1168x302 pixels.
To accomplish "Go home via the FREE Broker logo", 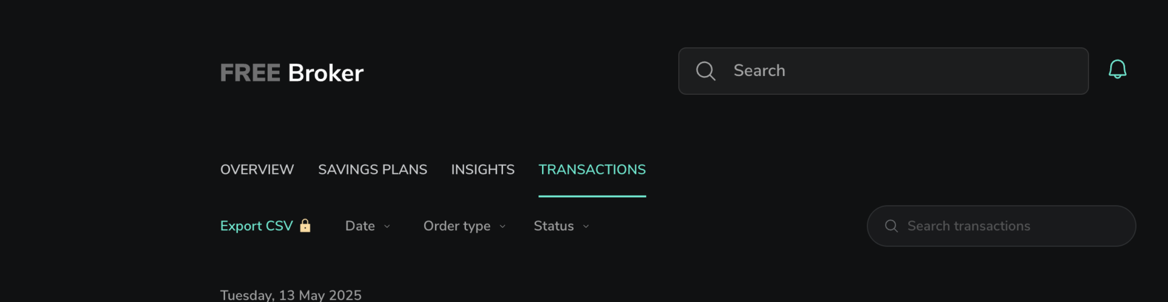I will [291, 73].
